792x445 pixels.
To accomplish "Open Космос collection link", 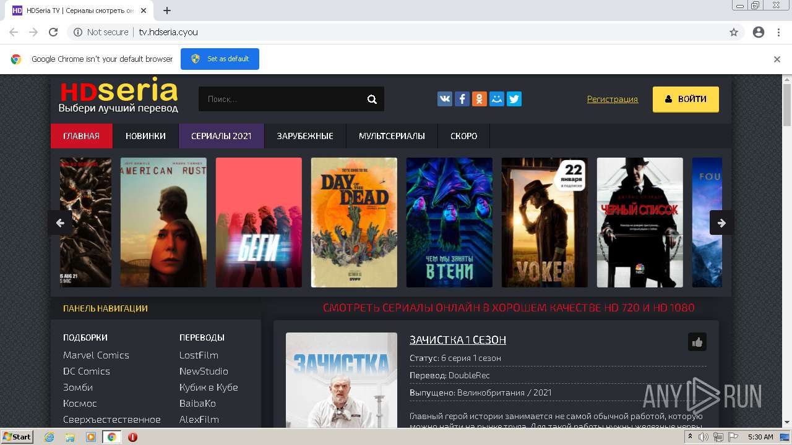I will [x=80, y=403].
